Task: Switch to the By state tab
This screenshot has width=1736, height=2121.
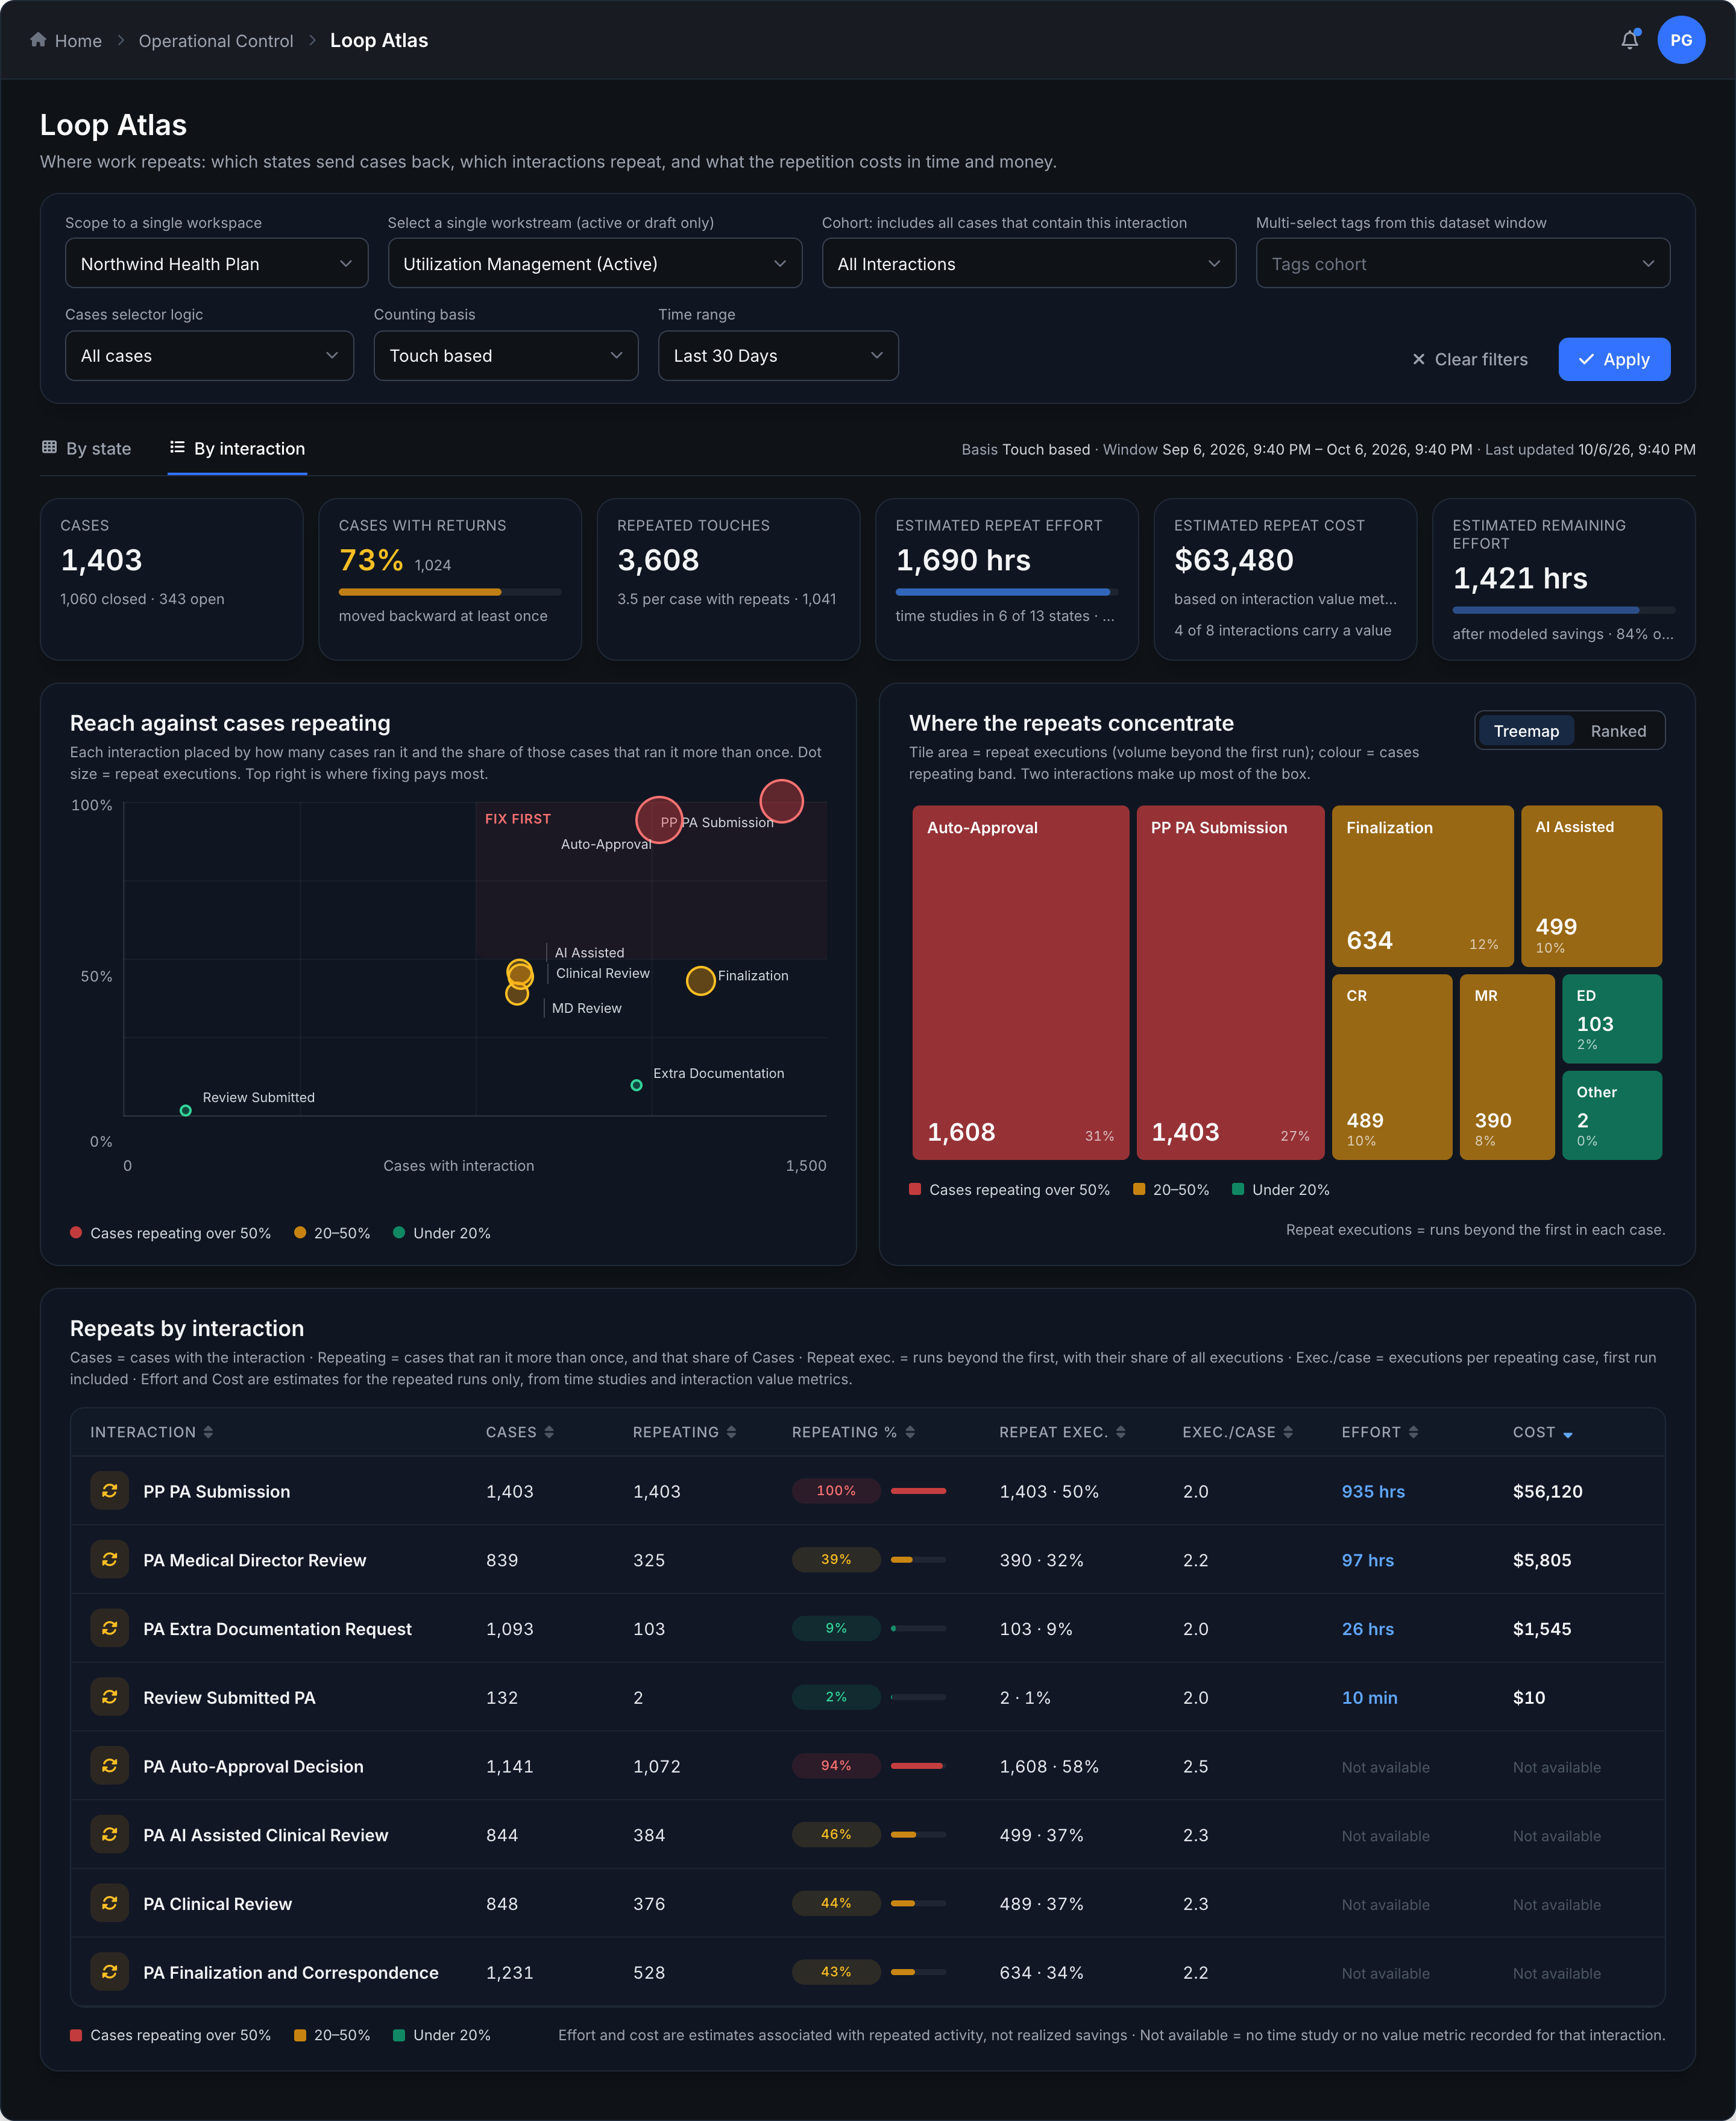Action: [x=87, y=449]
